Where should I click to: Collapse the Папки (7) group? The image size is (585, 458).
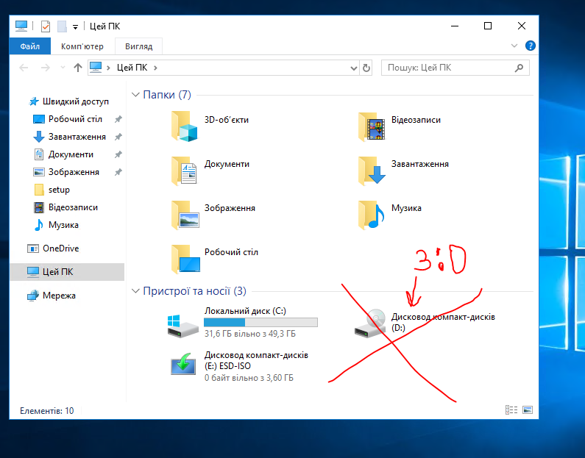(x=135, y=95)
